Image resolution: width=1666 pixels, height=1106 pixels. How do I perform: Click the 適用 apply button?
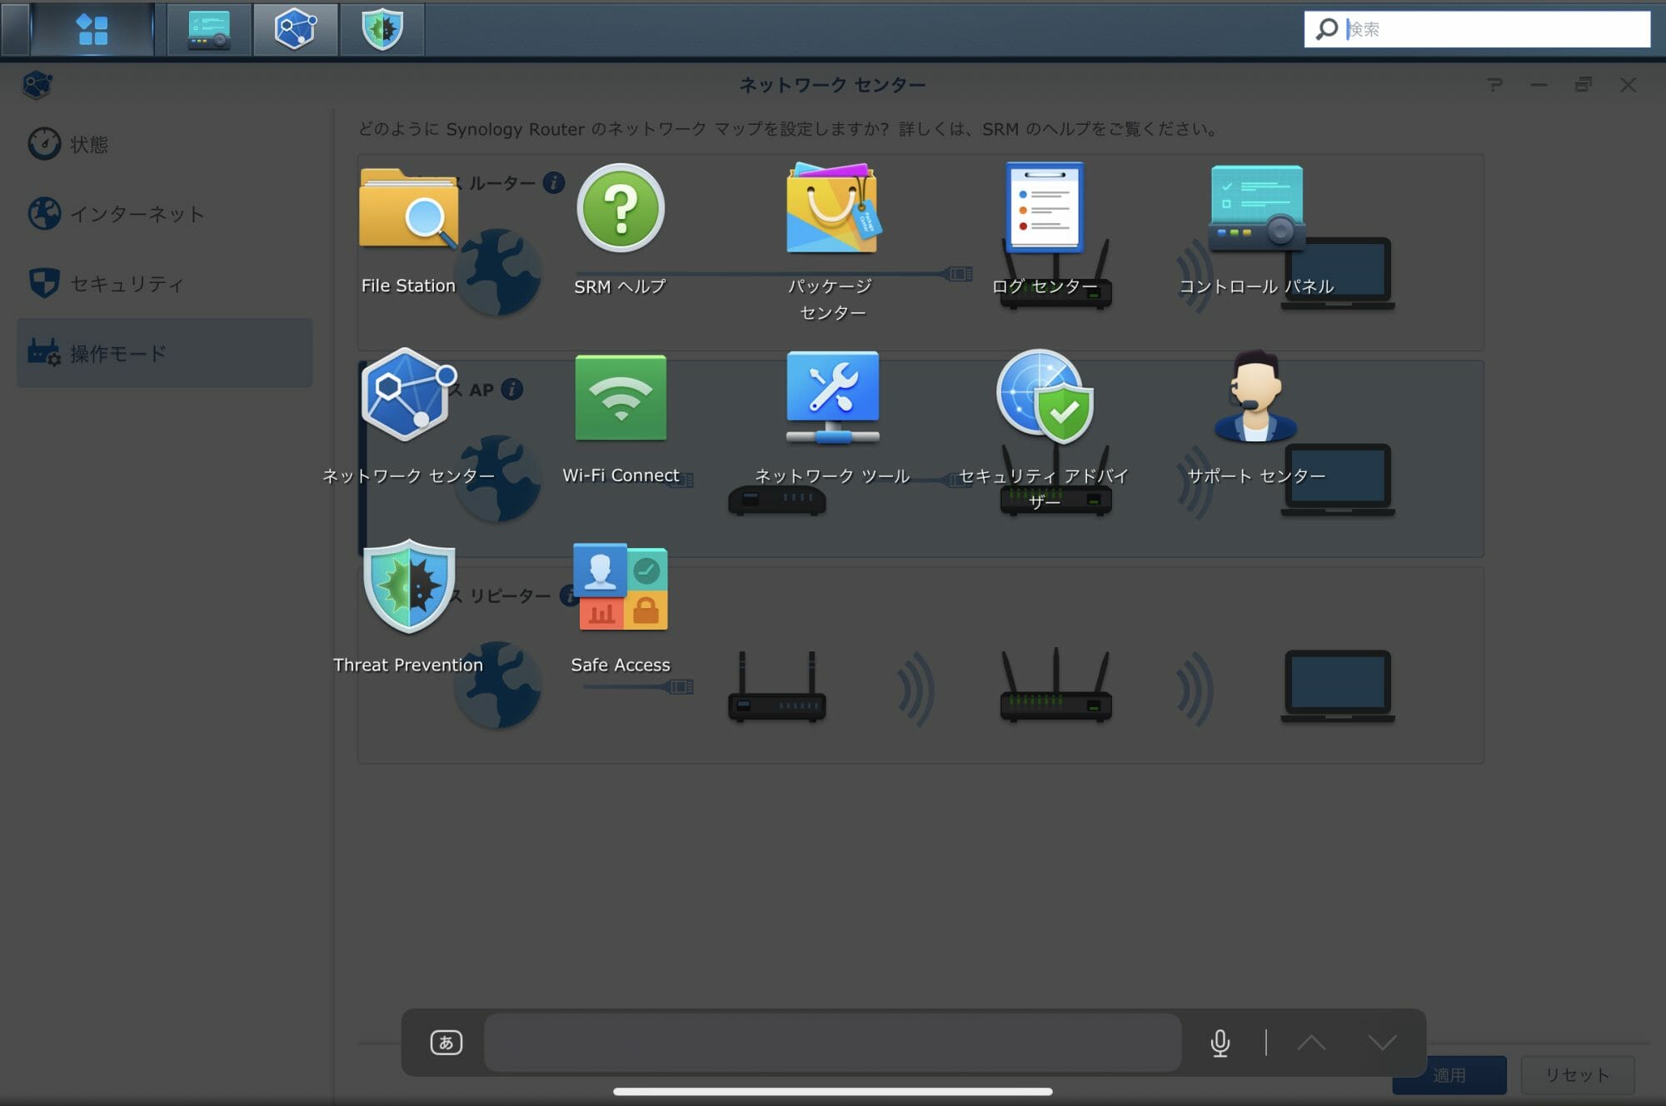click(x=1449, y=1075)
